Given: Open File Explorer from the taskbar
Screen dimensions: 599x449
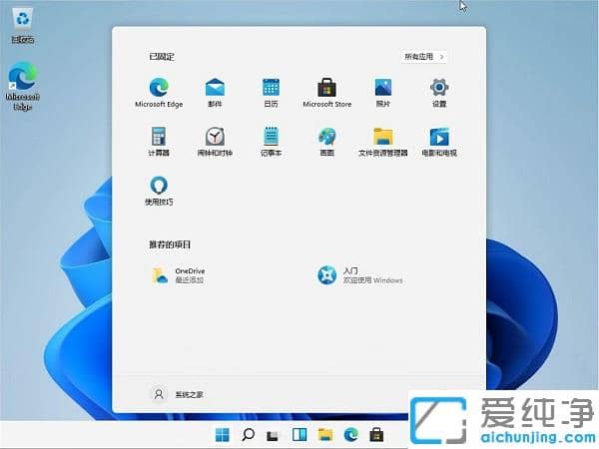Looking at the screenshot, I should click(x=325, y=434).
